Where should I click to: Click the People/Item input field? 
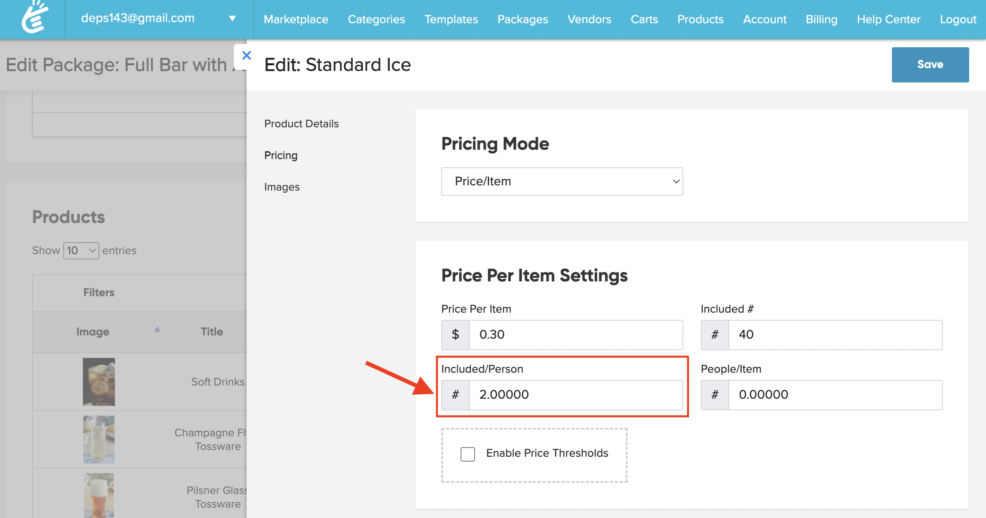coord(835,395)
